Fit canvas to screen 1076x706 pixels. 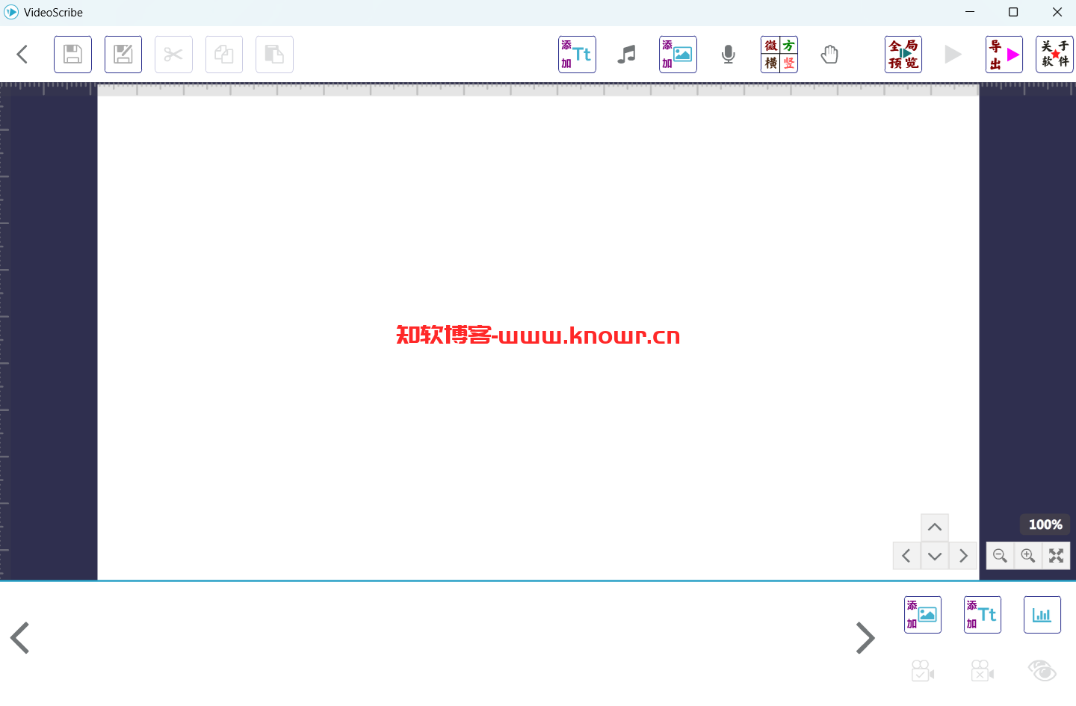point(1056,556)
